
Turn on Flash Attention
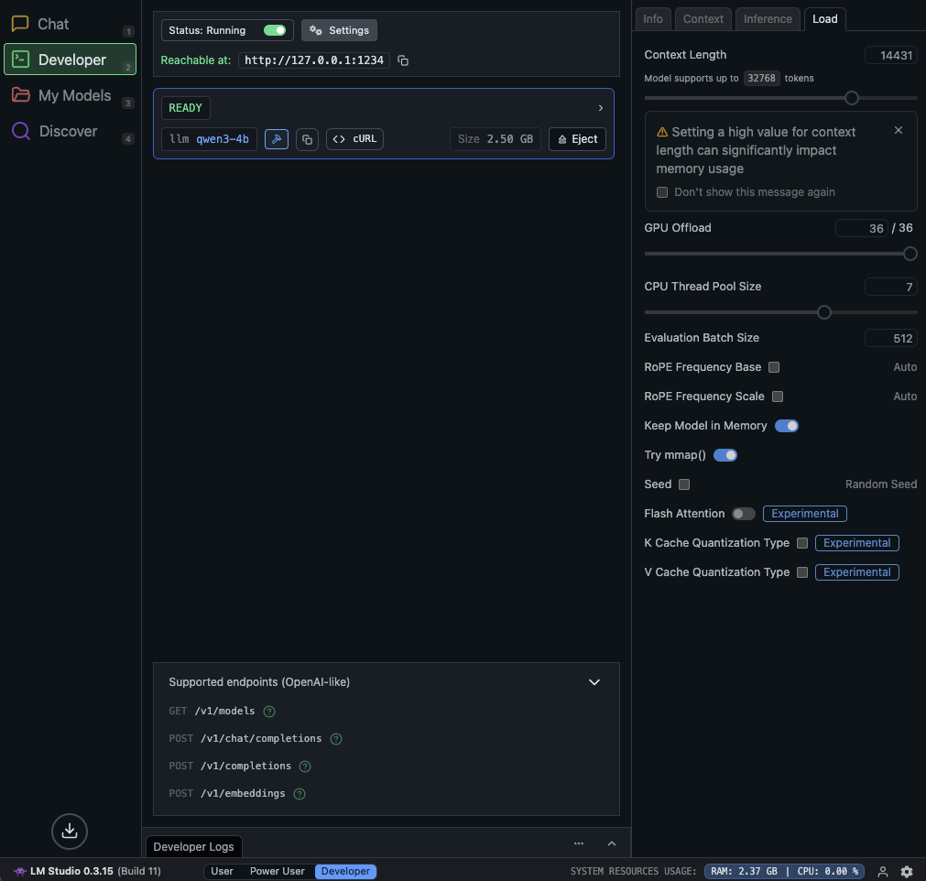pyautogui.click(x=744, y=514)
